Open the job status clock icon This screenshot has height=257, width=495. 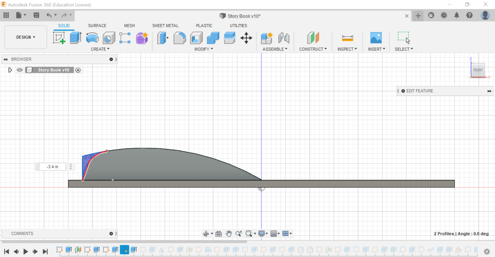pyautogui.click(x=444, y=15)
